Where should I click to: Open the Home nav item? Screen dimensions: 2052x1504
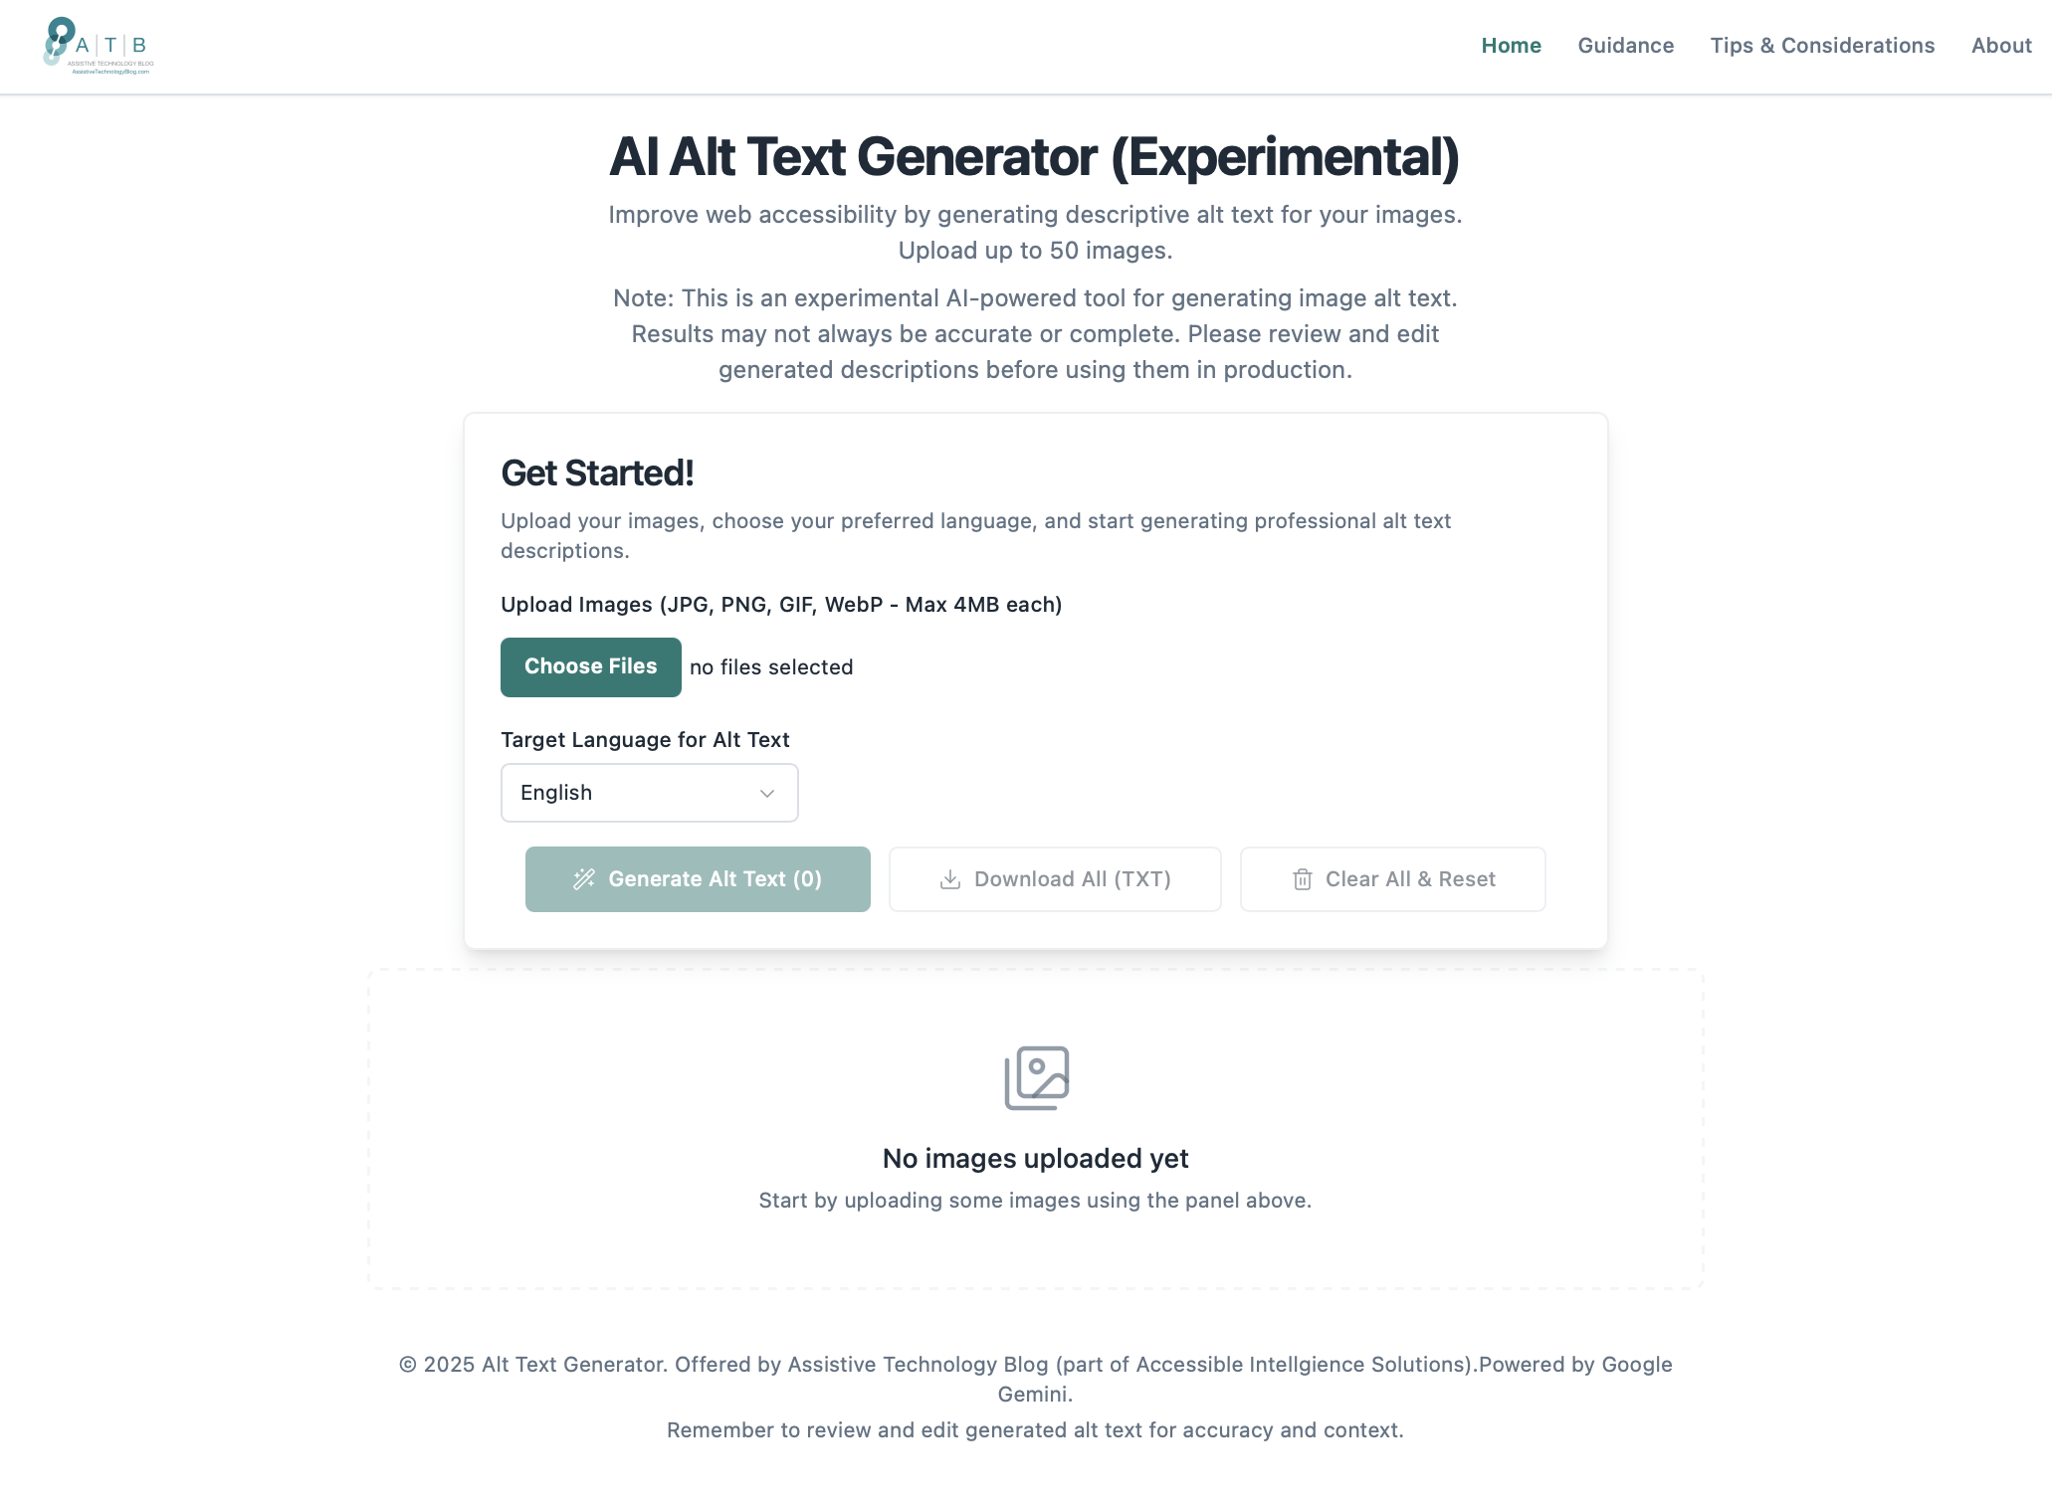[1511, 46]
